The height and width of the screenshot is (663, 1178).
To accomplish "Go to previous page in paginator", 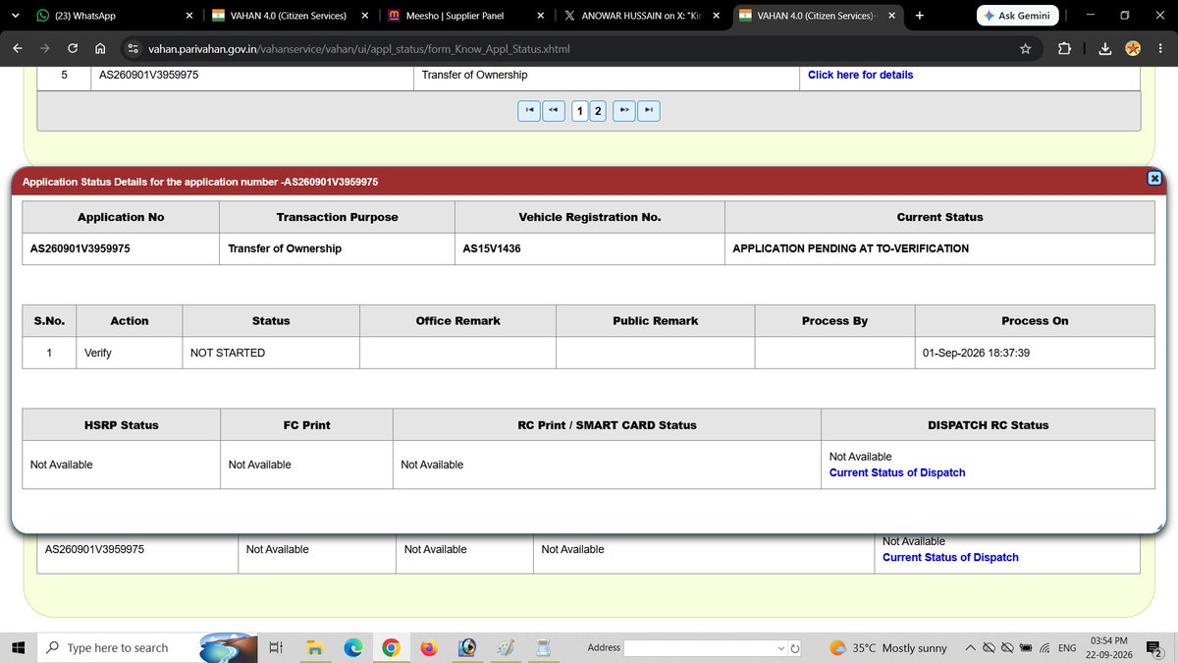I will (554, 110).
